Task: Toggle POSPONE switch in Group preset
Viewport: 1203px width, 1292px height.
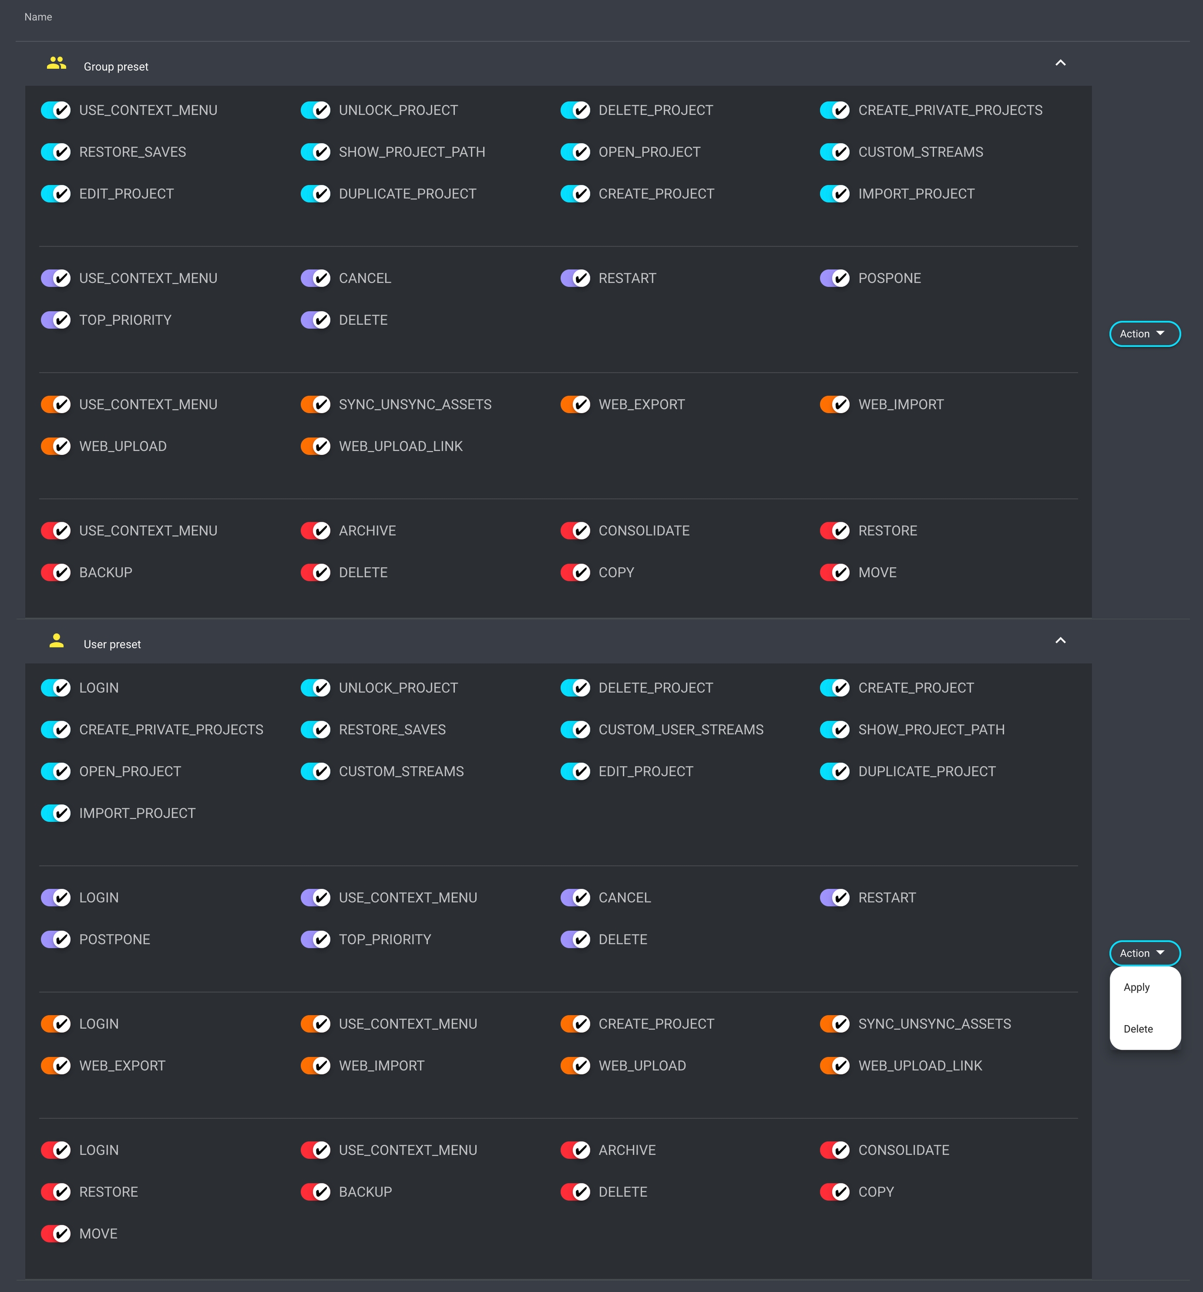Action: (x=835, y=279)
